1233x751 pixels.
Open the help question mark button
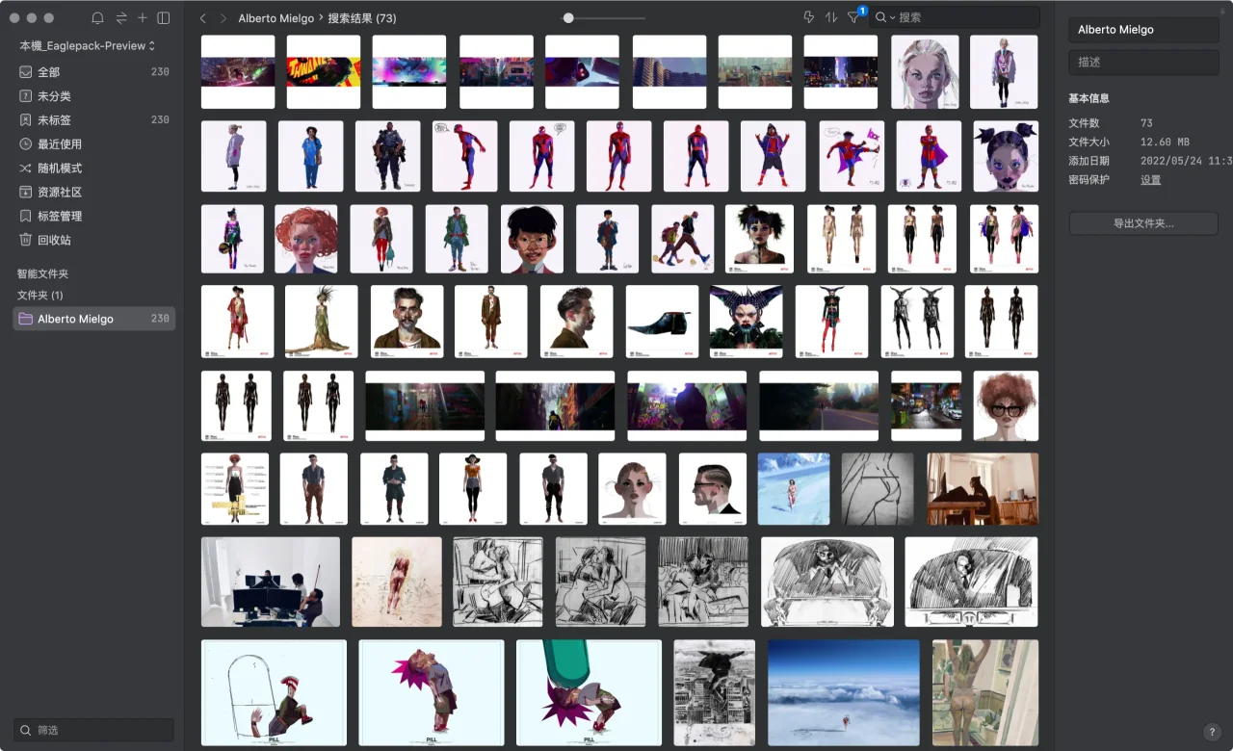click(1212, 732)
